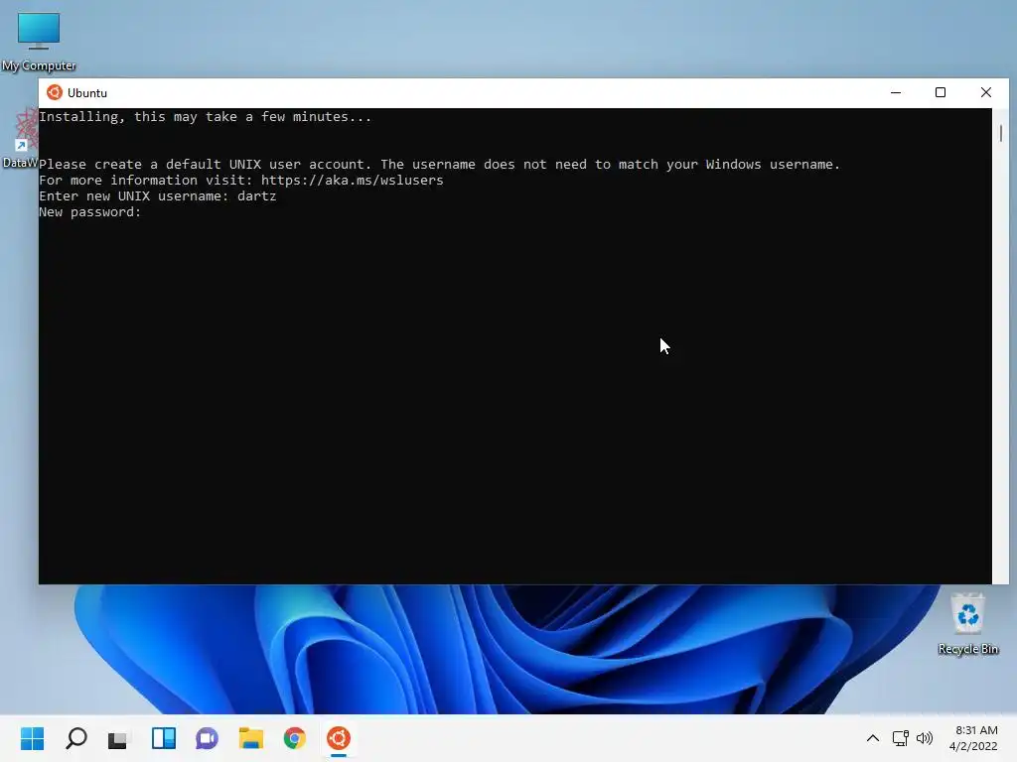Launch Google Chrome from taskbar
This screenshot has height=762, width=1017.
coord(294,738)
